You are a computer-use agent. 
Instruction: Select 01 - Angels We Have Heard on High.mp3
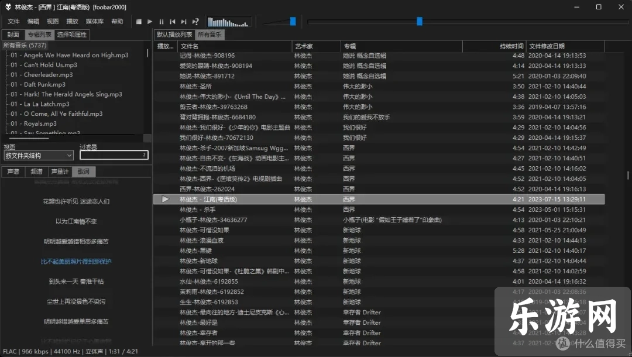coord(69,55)
